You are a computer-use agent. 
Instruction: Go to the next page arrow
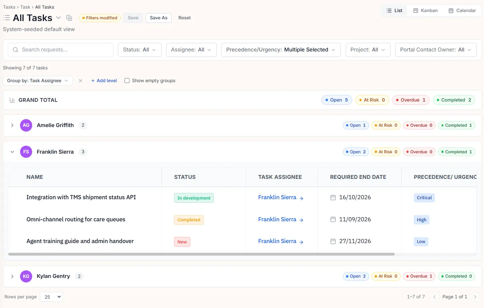[475, 297]
